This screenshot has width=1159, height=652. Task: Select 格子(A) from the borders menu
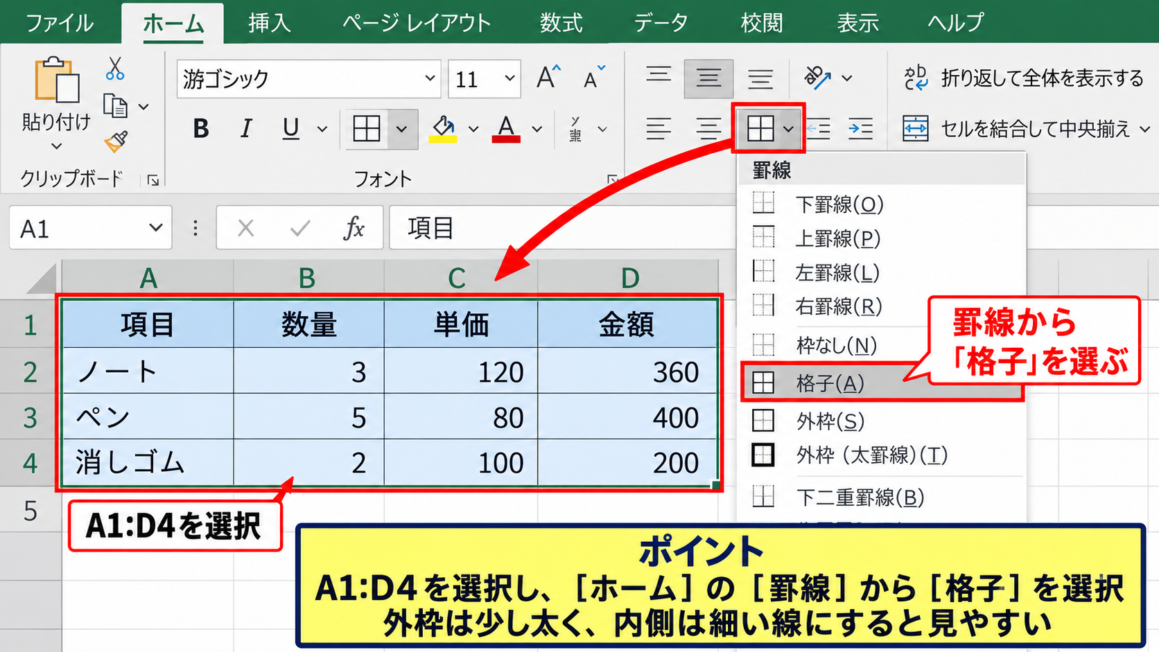click(882, 382)
